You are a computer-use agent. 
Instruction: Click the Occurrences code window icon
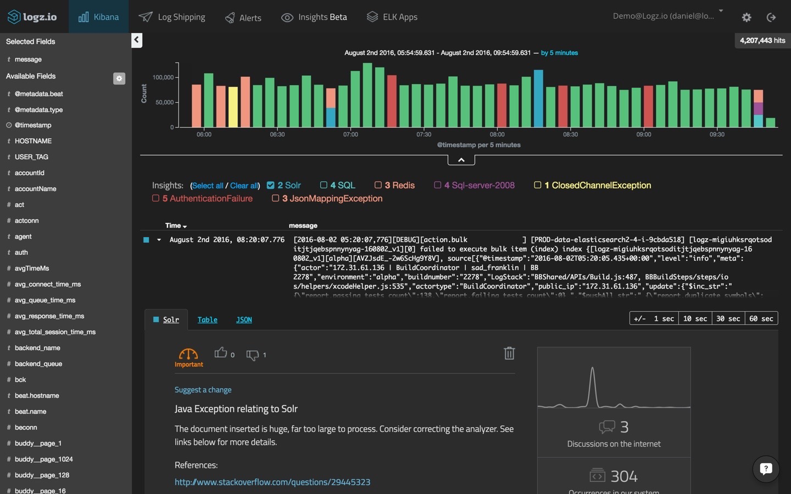[598, 475]
